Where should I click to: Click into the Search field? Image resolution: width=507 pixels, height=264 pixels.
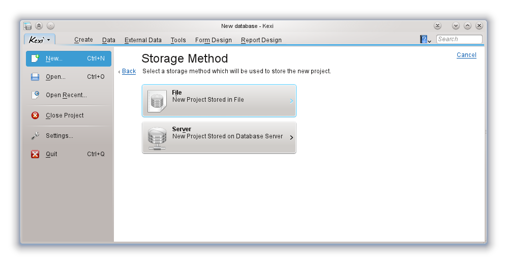[459, 39]
